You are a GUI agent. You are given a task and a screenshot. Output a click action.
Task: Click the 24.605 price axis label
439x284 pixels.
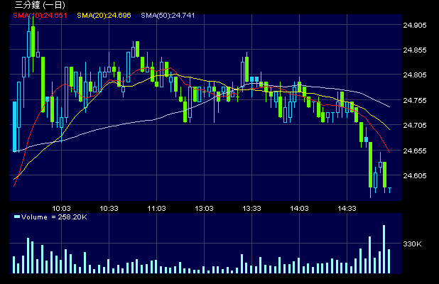pyautogui.click(x=415, y=175)
